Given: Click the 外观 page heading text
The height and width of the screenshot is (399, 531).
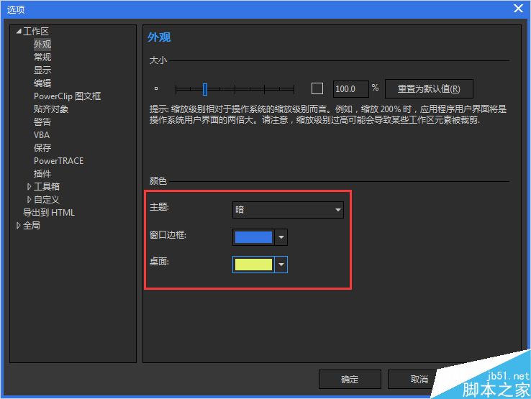Looking at the screenshot, I should click(x=159, y=37).
